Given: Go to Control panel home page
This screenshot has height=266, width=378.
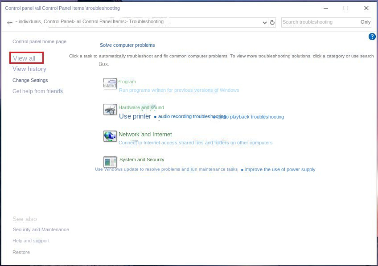Looking at the screenshot, I should point(39,42).
